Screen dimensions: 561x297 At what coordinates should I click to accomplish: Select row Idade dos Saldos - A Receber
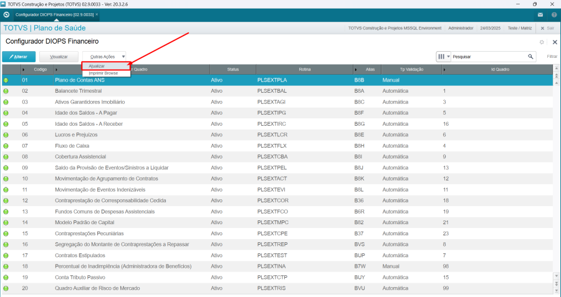277,124
